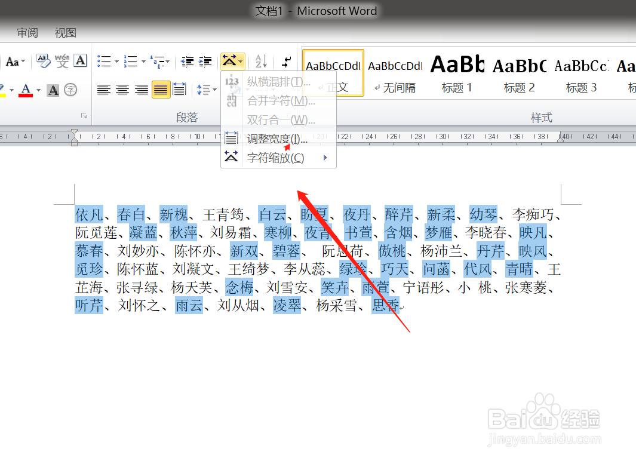Toggle Align Text Right
The height and width of the screenshot is (461, 636).
[x=141, y=90]
